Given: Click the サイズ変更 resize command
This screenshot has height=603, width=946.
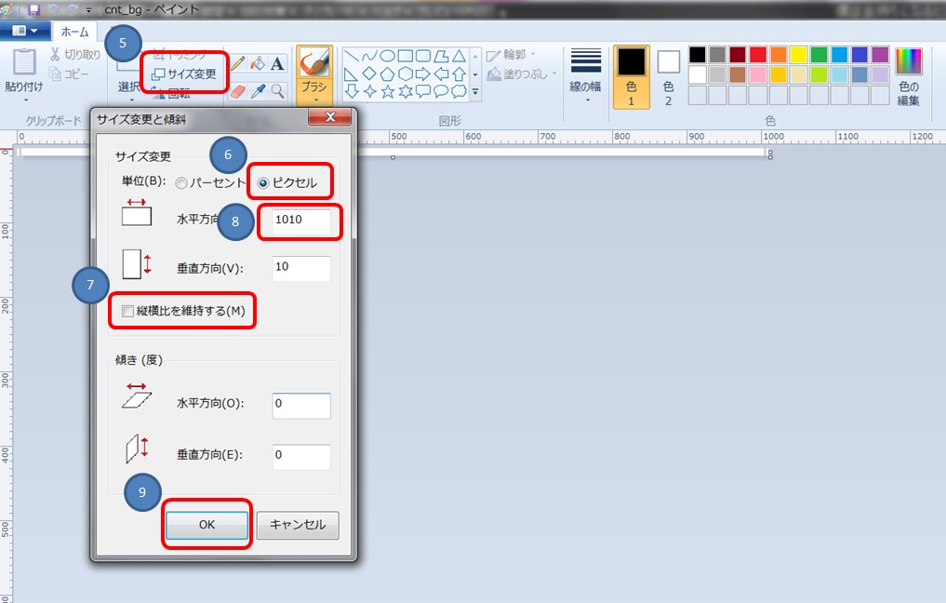Looking at the screenshot, I should point(184,74).
